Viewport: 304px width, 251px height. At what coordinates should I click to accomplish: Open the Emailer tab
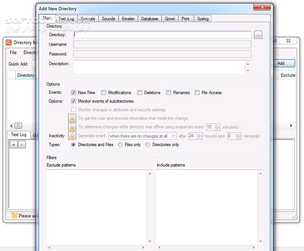click(128, 19)
